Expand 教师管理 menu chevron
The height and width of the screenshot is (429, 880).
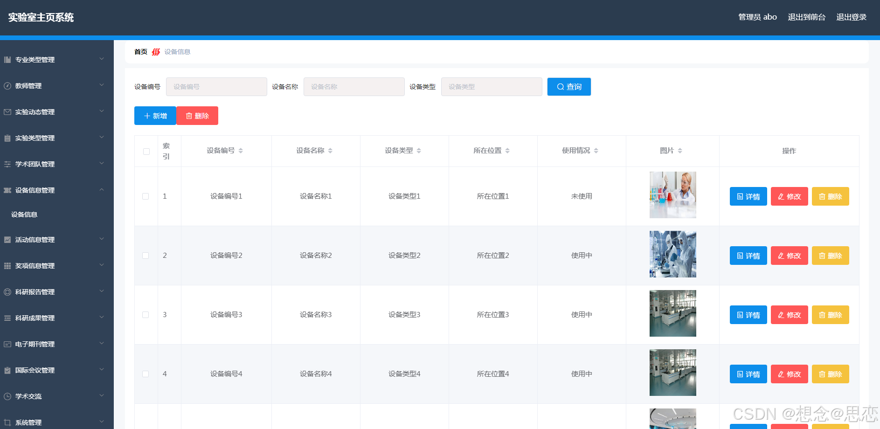pos(102,85)
